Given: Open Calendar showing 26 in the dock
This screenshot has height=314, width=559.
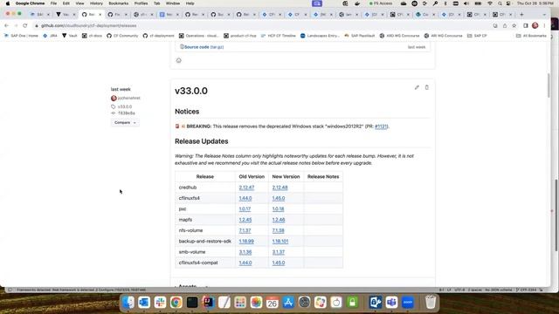Looking at the screenshot, I should [x=273, y=303].
